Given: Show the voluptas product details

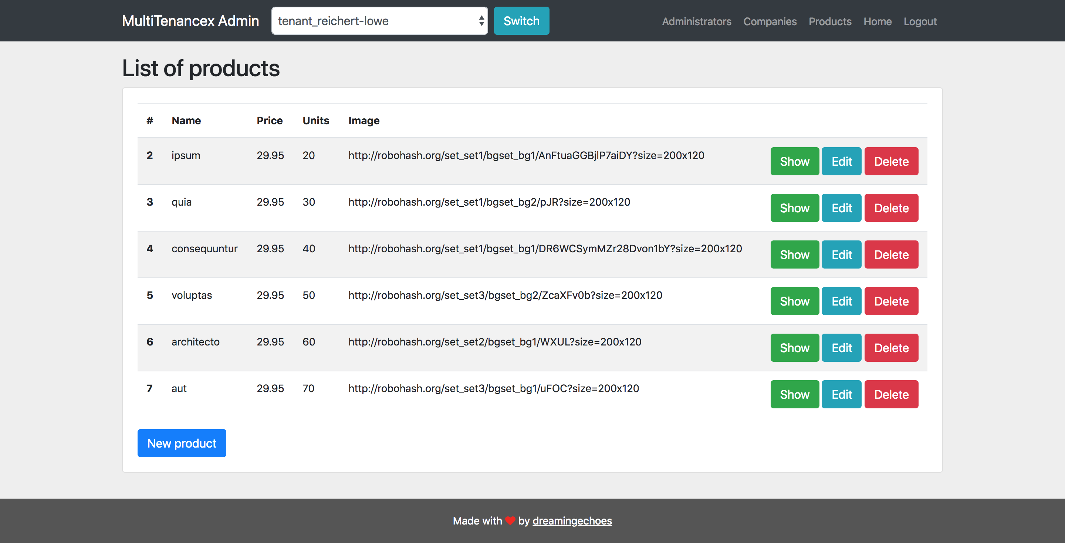Looking at the screenshot, I should click(794, 301).
